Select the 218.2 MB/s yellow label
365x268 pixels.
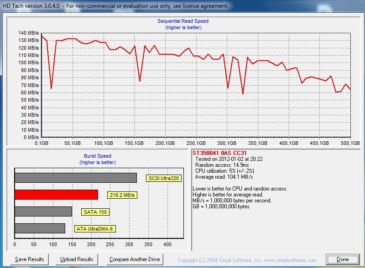pos(122,195)
